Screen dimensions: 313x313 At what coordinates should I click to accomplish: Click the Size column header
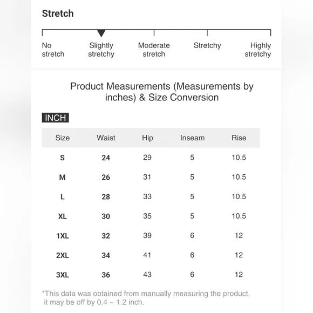pyautogui.click(x=63, y=138)
